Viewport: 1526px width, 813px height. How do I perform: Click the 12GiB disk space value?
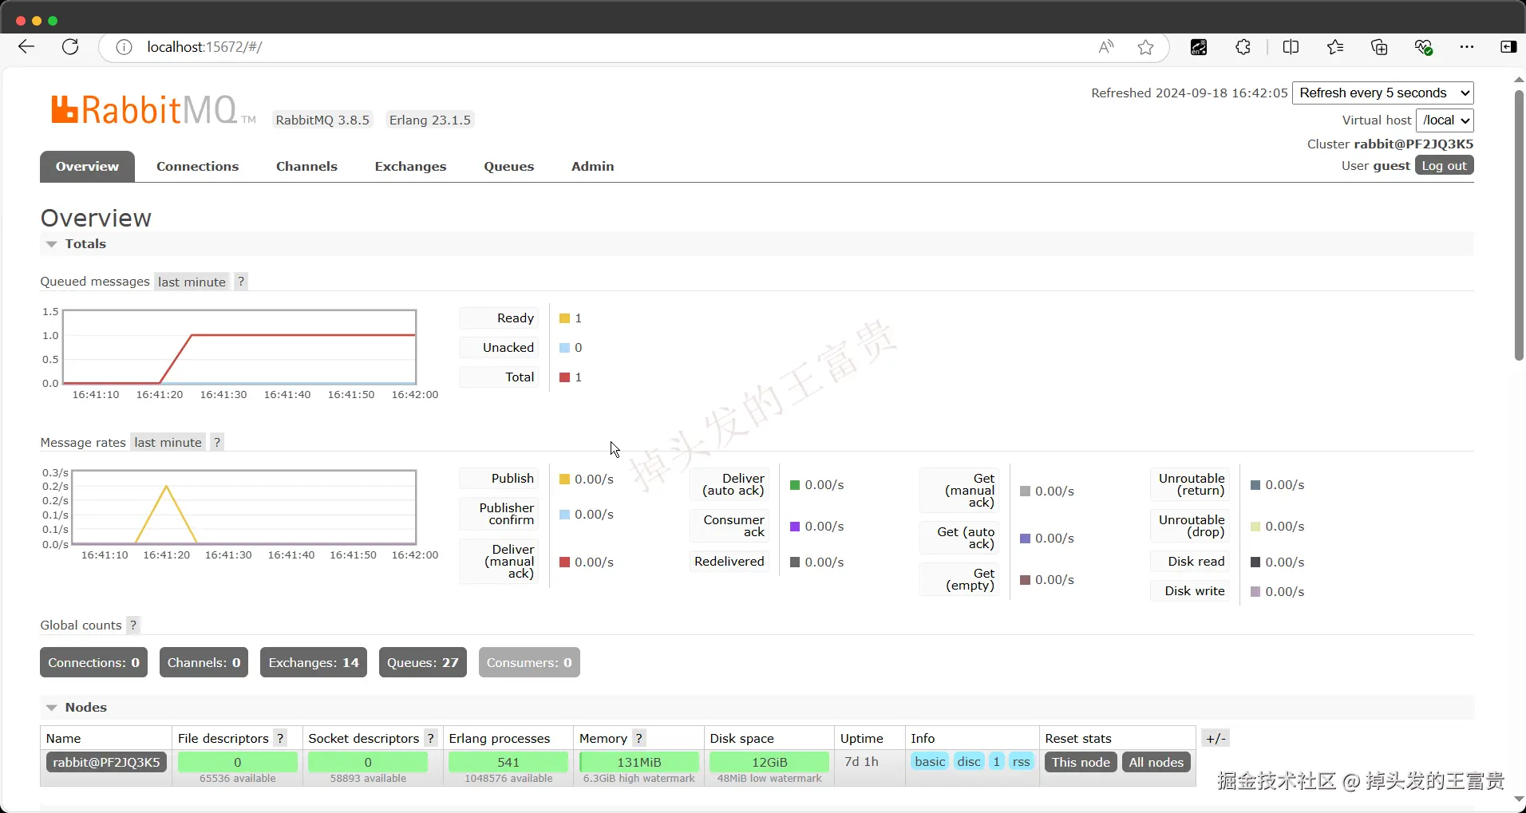pyautogui.click(x=769, y=762)
